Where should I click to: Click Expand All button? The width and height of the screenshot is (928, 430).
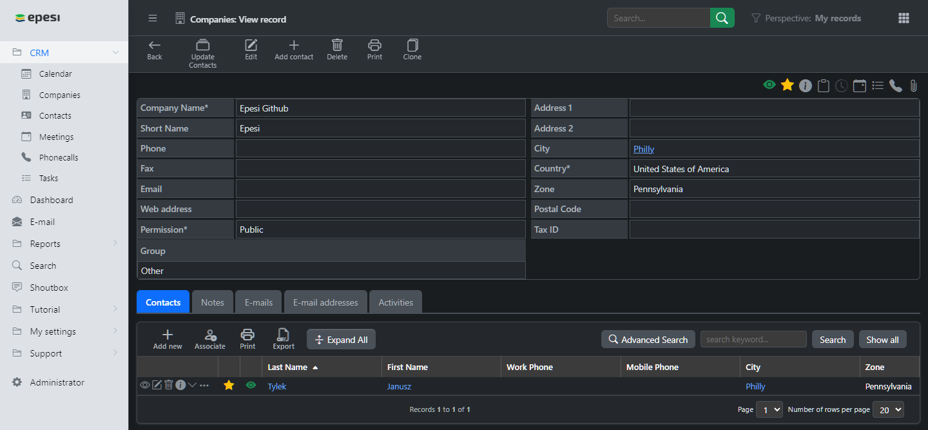click(x=341, y=340)
